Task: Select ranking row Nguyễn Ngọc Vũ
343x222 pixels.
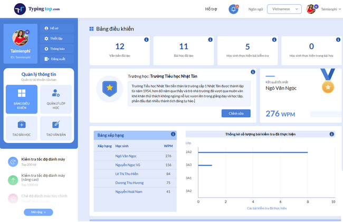Action: tap(135, 165)
